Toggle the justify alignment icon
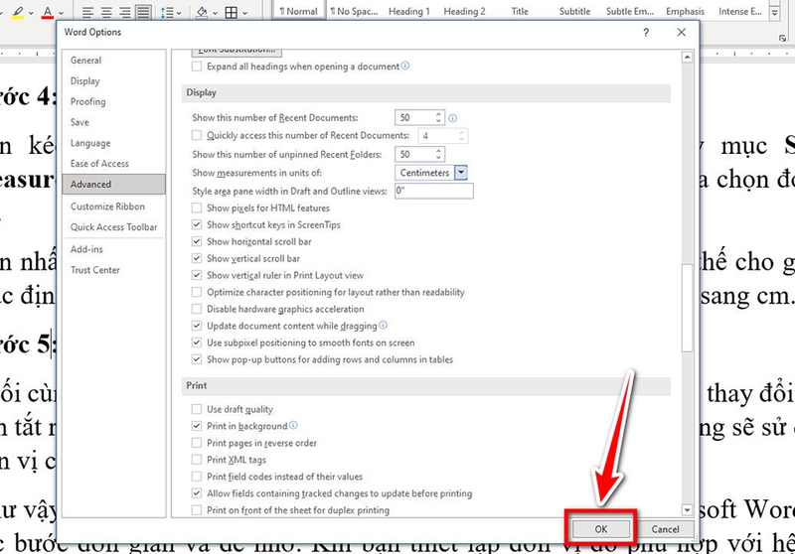This screenshot has width=795, height=554. [143, 12]
